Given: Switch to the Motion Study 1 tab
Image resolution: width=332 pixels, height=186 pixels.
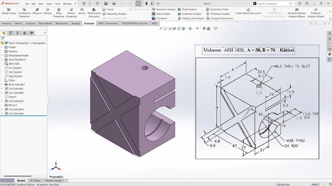Looking at the screenshot, I should 54,181.
